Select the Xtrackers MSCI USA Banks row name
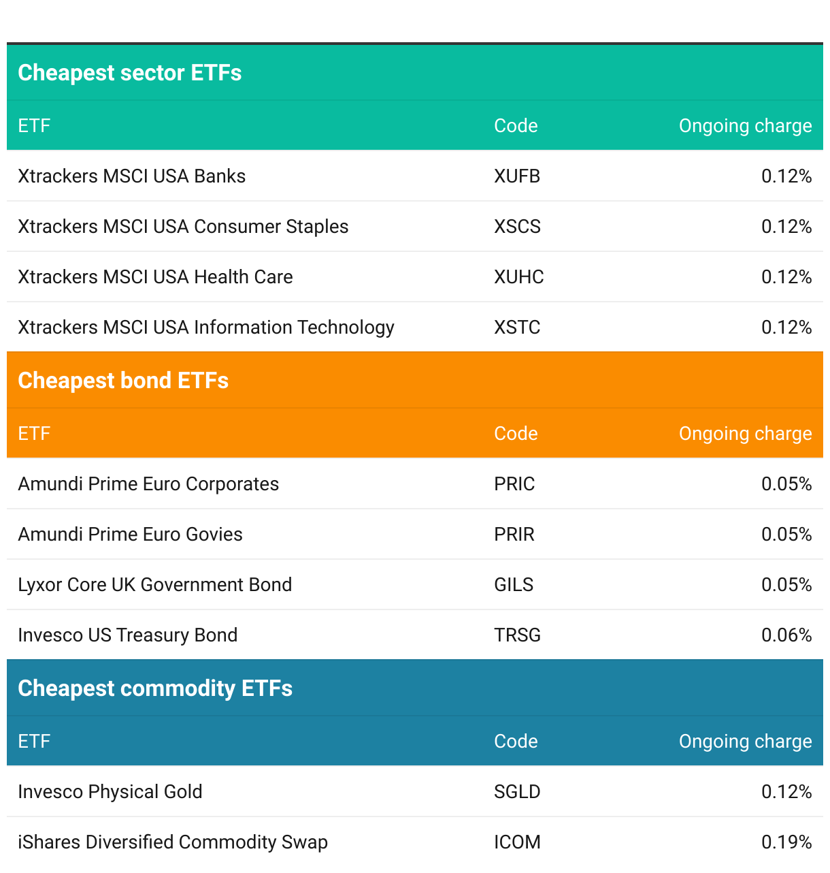 (x=131, y=176)
